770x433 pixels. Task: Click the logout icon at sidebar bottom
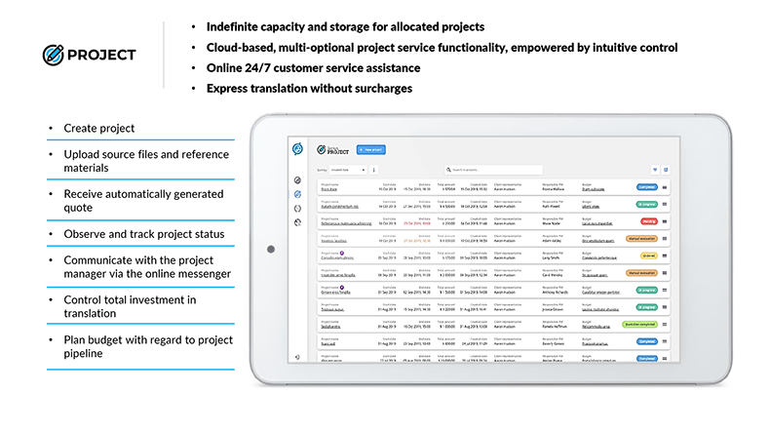coord(297,357)
